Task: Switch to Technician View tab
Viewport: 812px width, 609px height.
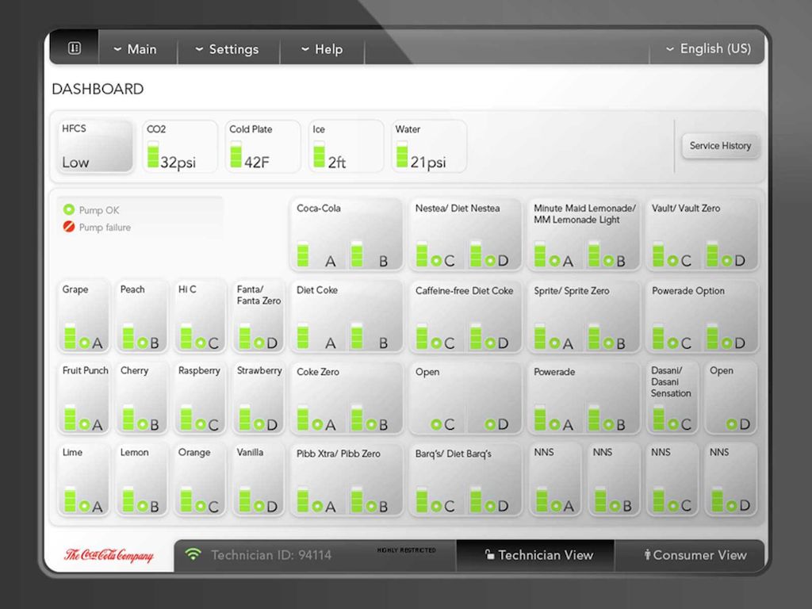Action: click(535, 555)
